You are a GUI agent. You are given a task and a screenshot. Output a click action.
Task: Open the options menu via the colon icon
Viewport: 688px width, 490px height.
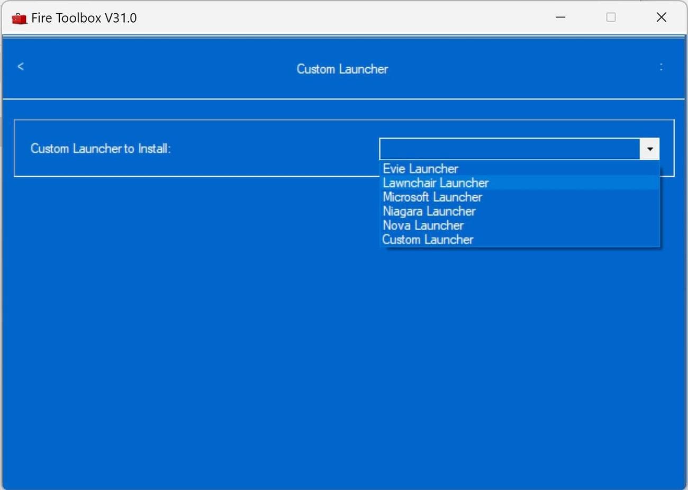(662, 67)
